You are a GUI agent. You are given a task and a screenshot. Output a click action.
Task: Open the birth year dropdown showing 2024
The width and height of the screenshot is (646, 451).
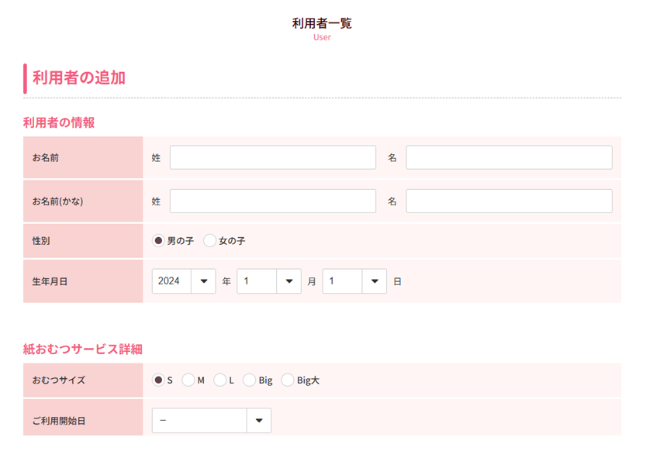[x=184, y=281]
